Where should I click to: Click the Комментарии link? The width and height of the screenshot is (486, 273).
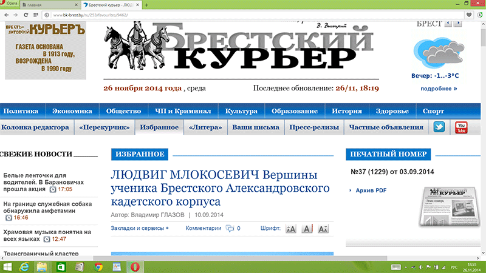[x=204, y=228]
